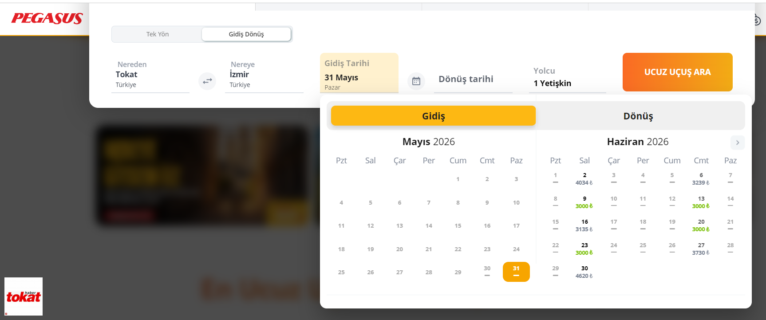Open the Yolcu 1 Yetişkin selector
Image resolution: width=766 pixels, height=320 pixels.
click(567, 77)
